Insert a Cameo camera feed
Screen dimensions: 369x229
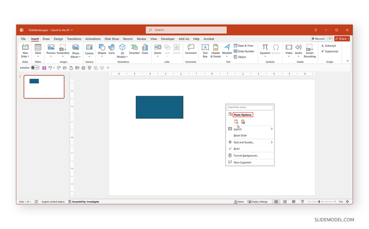tap(89, 50)
